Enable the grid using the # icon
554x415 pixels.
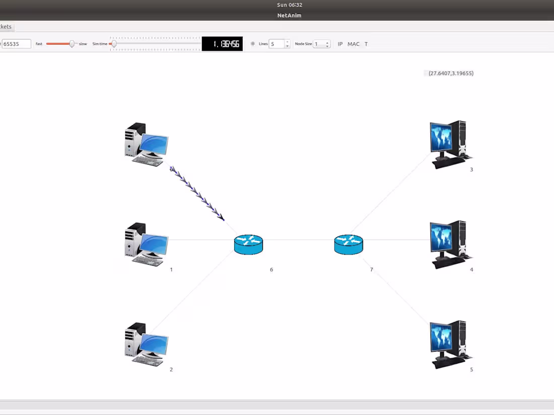[x=252, y=44]
